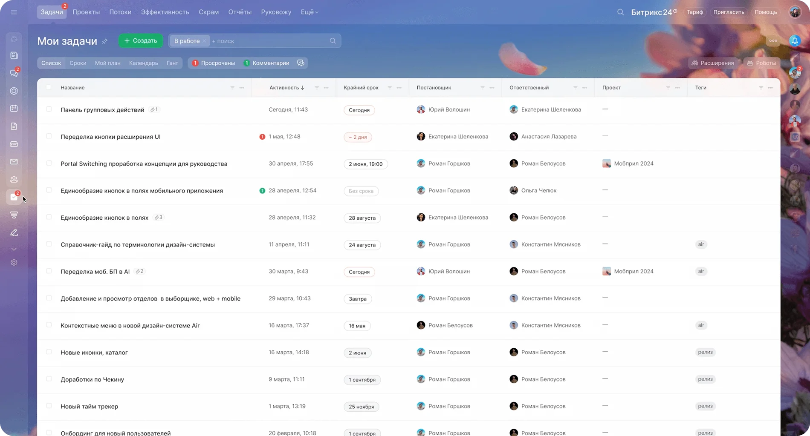810x436 pixels.
Task: Open the Проекты menu item
Action: (x=86, y=12)
